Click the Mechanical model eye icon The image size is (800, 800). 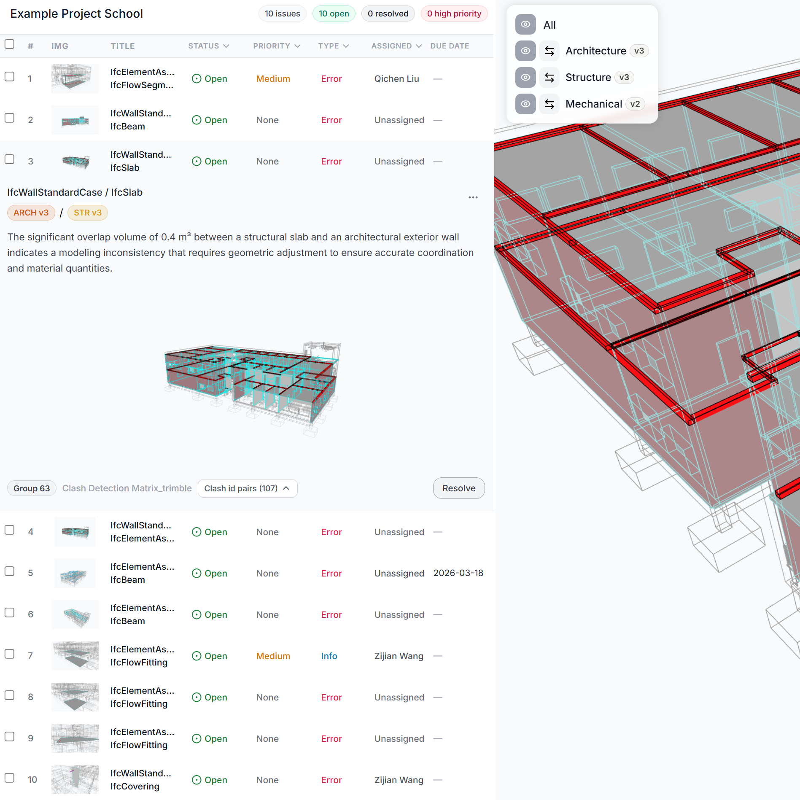tap(525, 104)
